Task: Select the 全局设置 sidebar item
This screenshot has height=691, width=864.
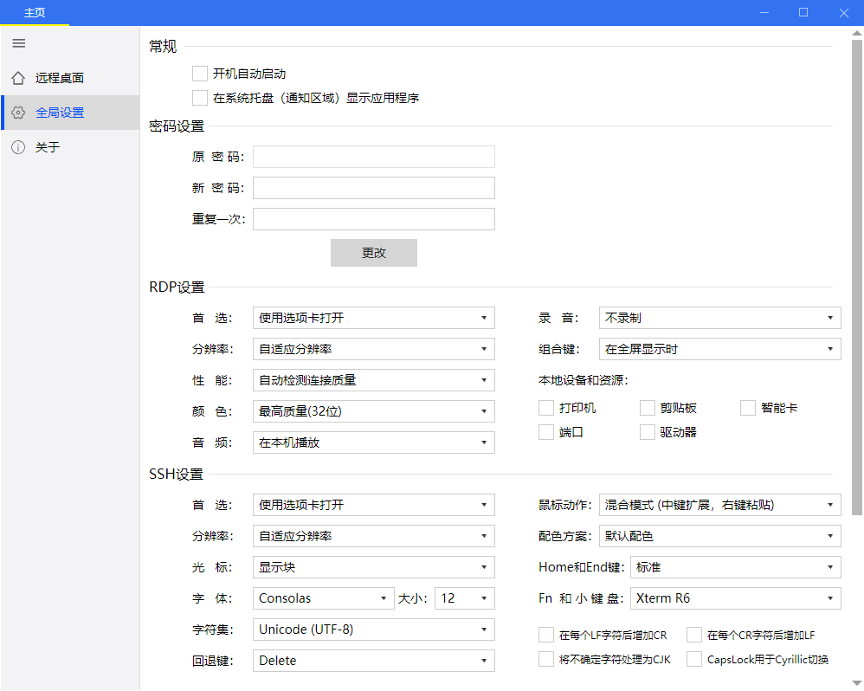Action: [x=70, y=113]
